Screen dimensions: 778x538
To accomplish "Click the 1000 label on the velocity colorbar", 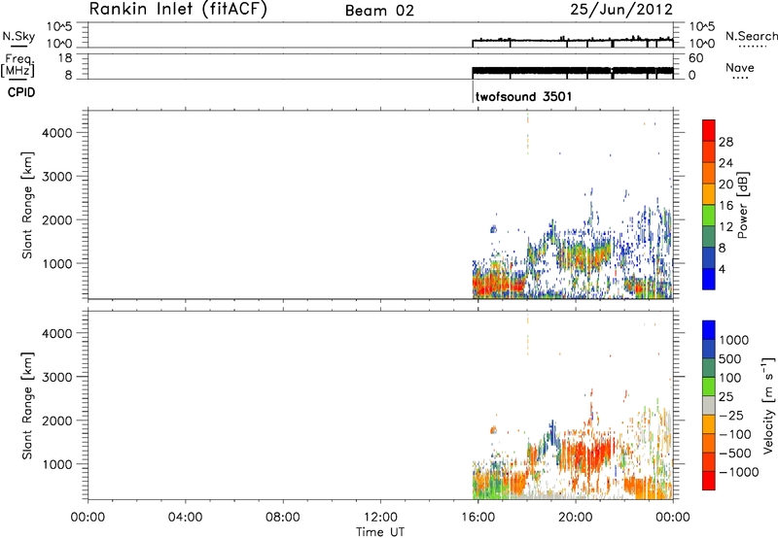I will point(734,340).
